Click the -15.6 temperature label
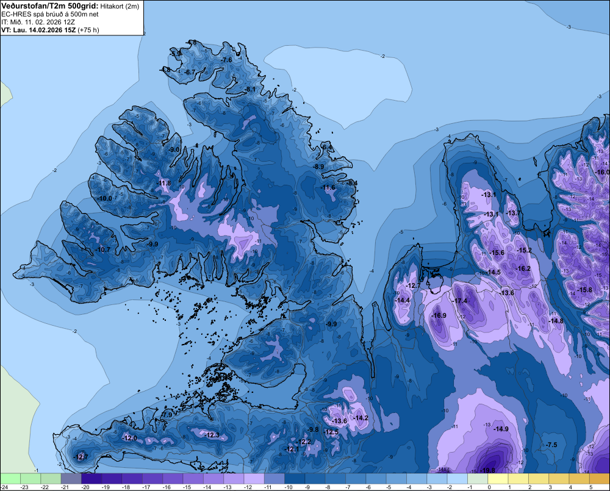The image size is (610, 491). point(497,253)
